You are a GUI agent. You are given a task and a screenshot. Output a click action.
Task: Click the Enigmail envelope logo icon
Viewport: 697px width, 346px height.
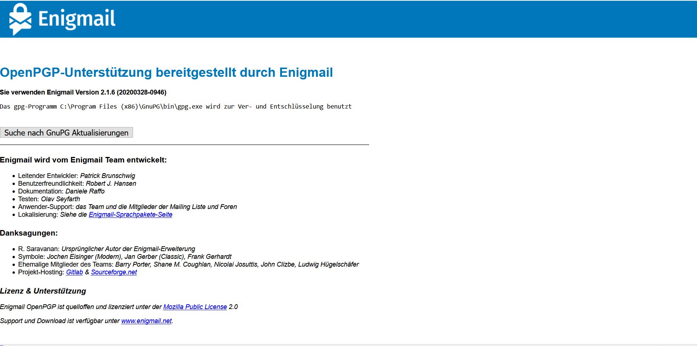point(20,19)
